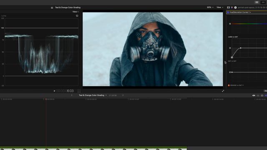Image resolution: width=267 pixels, height=150 pixels.
Task: Open the Color inspector triangle icon
Action: (x=232, y=7)
